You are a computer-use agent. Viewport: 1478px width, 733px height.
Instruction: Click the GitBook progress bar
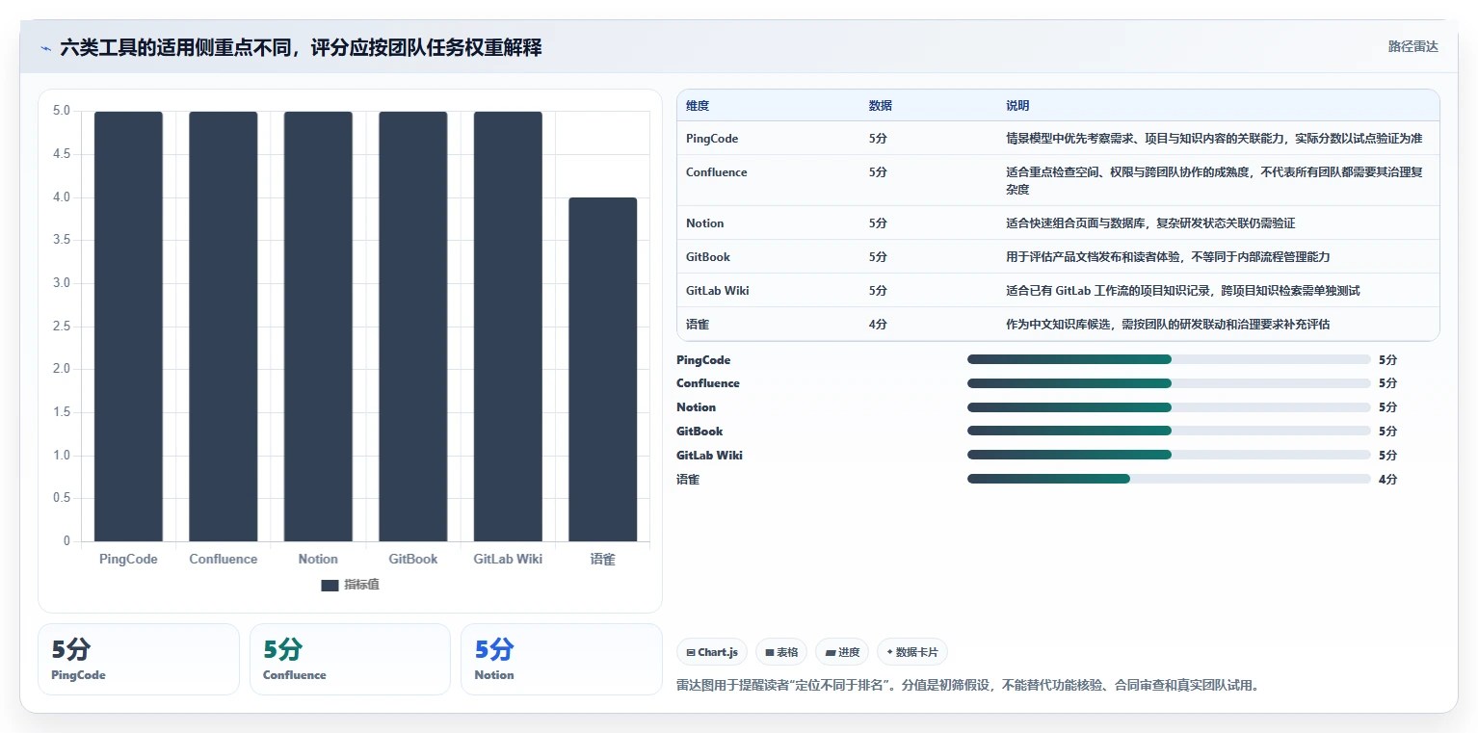1169,431
